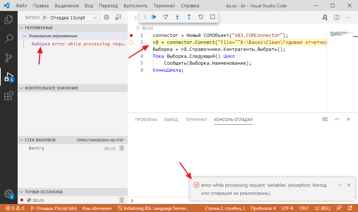The height and width of the screenshot is (212, 358).
Task: Click the Continue debug icon
Action: pyautogui.click(x=154, y=17)
